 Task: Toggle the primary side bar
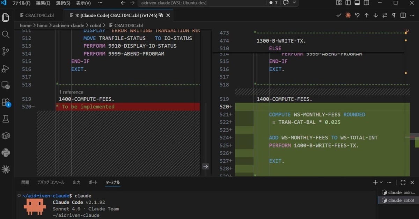[x=348, y=3]
